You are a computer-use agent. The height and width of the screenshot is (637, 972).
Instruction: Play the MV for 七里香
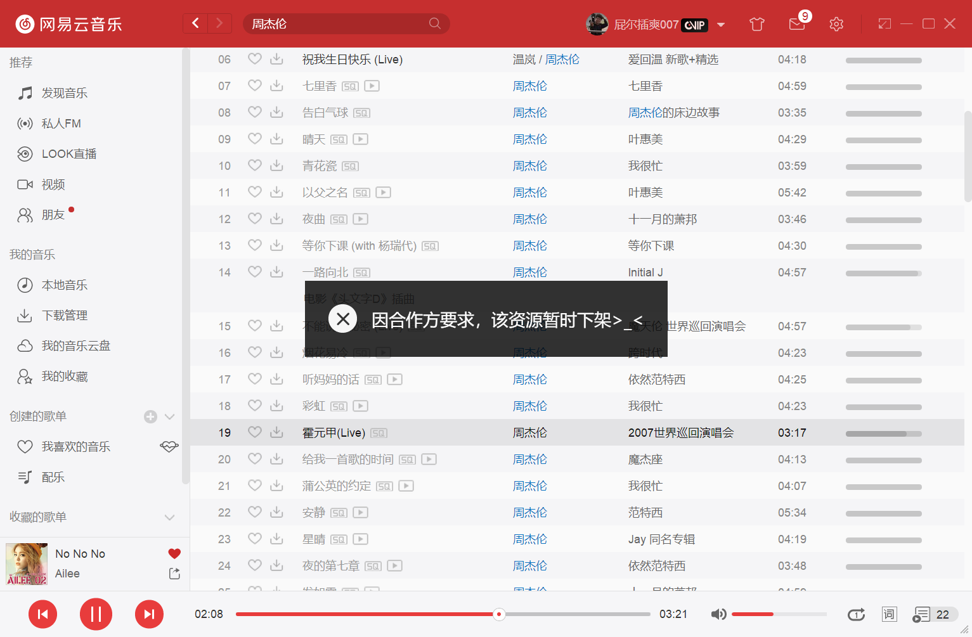coord(372,86)
